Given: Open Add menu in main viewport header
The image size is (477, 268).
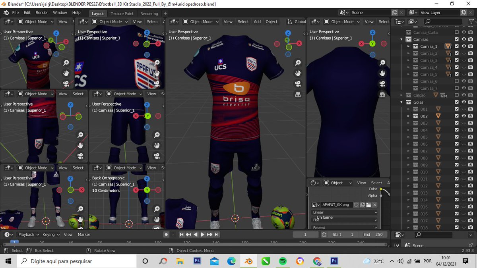Looking at the screenshot, I should tap(257, 21).
